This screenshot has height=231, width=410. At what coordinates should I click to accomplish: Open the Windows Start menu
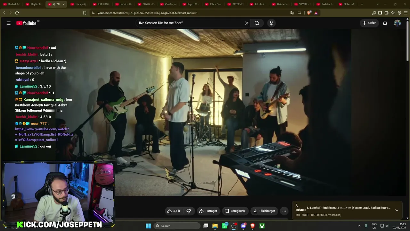click(148, 226)
